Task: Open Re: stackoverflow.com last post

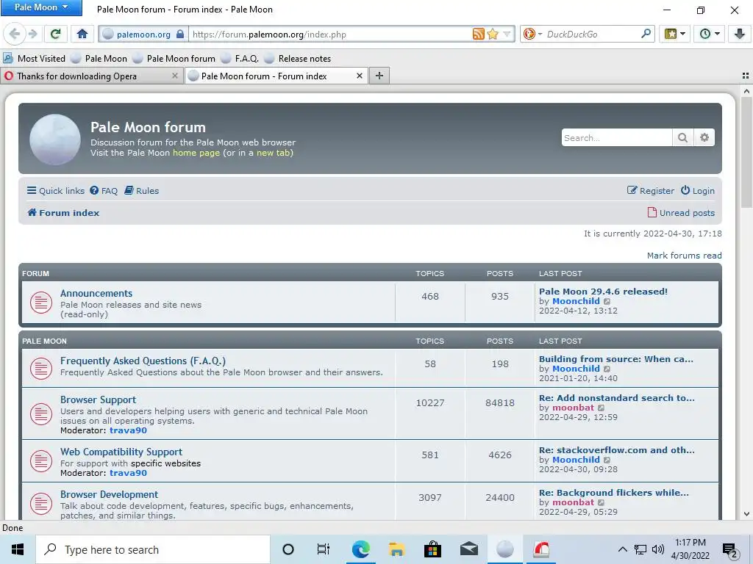Action: (x=617, y=450)
